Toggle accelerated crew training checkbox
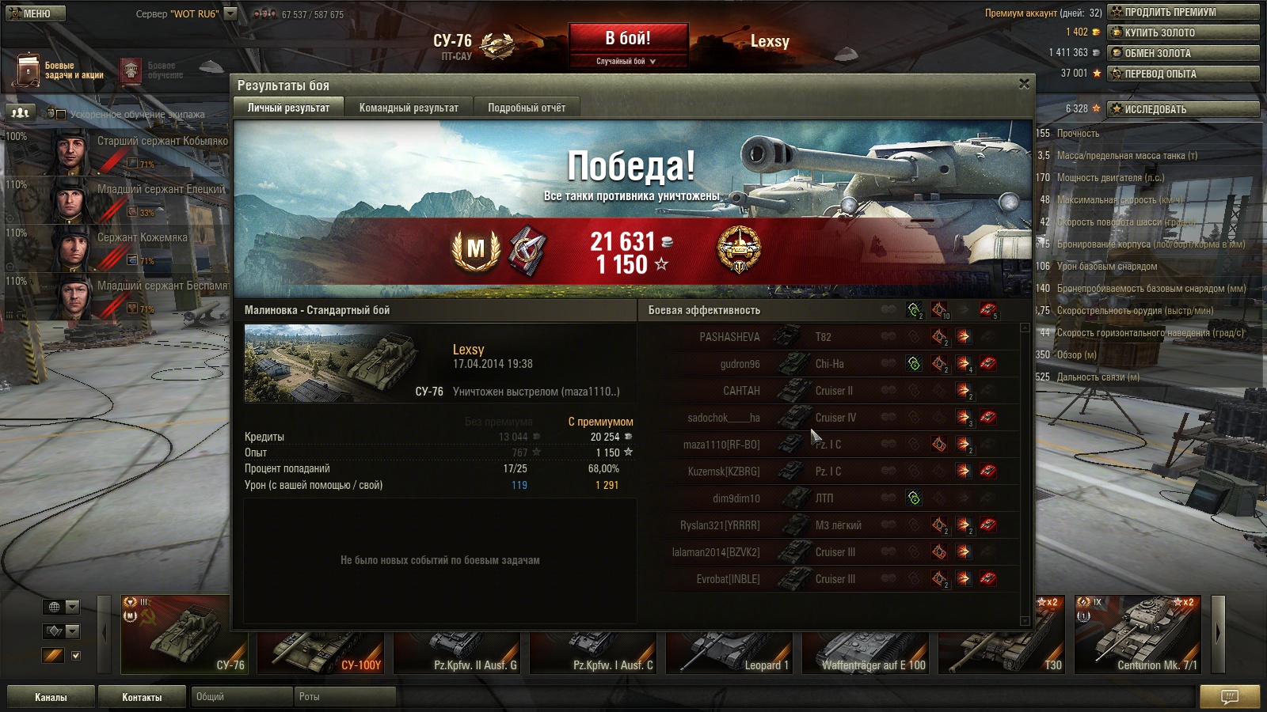Screen dimensions: 1267x712 click(55, 114)
